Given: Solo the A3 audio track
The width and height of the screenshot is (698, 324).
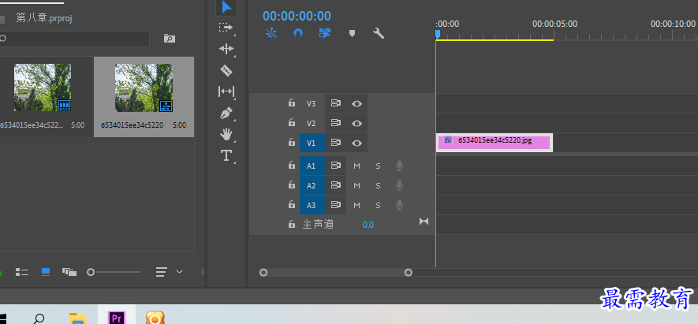Looking at the screenshot, I should pyautogui.click(x=378, y=205).
